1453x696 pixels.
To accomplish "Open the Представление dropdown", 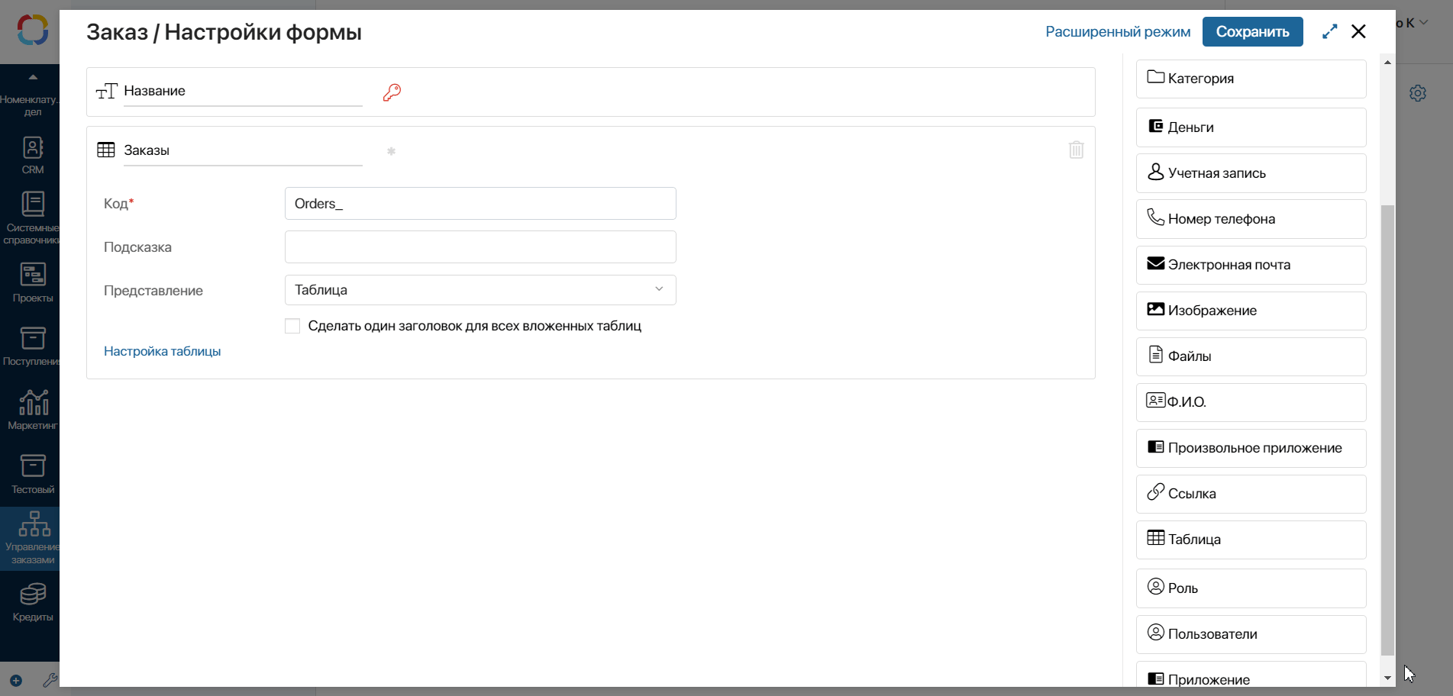I will (x=480, y=290).
